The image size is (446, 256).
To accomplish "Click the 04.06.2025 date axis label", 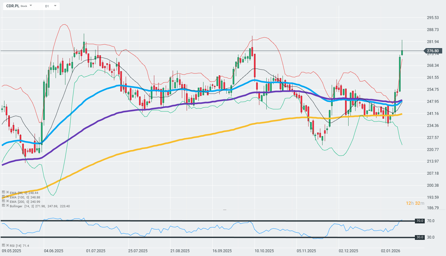I will point(53,251).
